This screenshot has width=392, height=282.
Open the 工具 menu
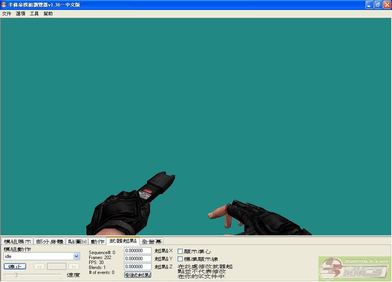[34, 14]
